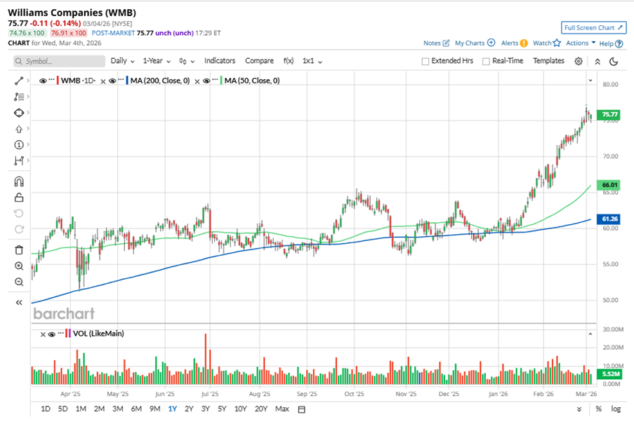The image size is (634, 424).
Task: Select the 6M time range
Action: pyautogui.click(x=136, y=409)
